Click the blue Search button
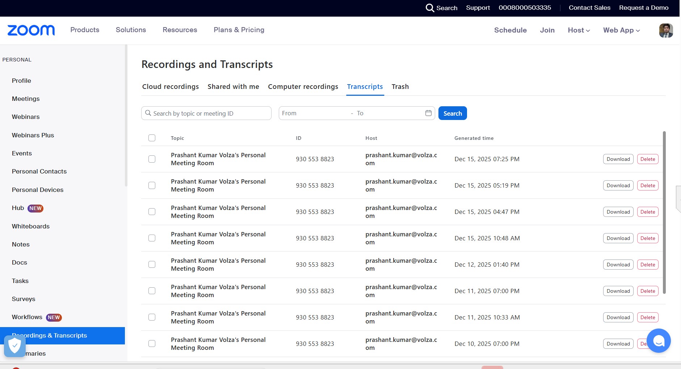Viewport: 681px width, 369px height. tap(453, 113)
